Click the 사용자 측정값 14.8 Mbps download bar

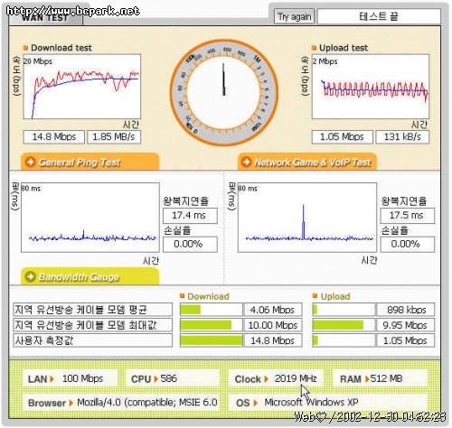[211, 340]
